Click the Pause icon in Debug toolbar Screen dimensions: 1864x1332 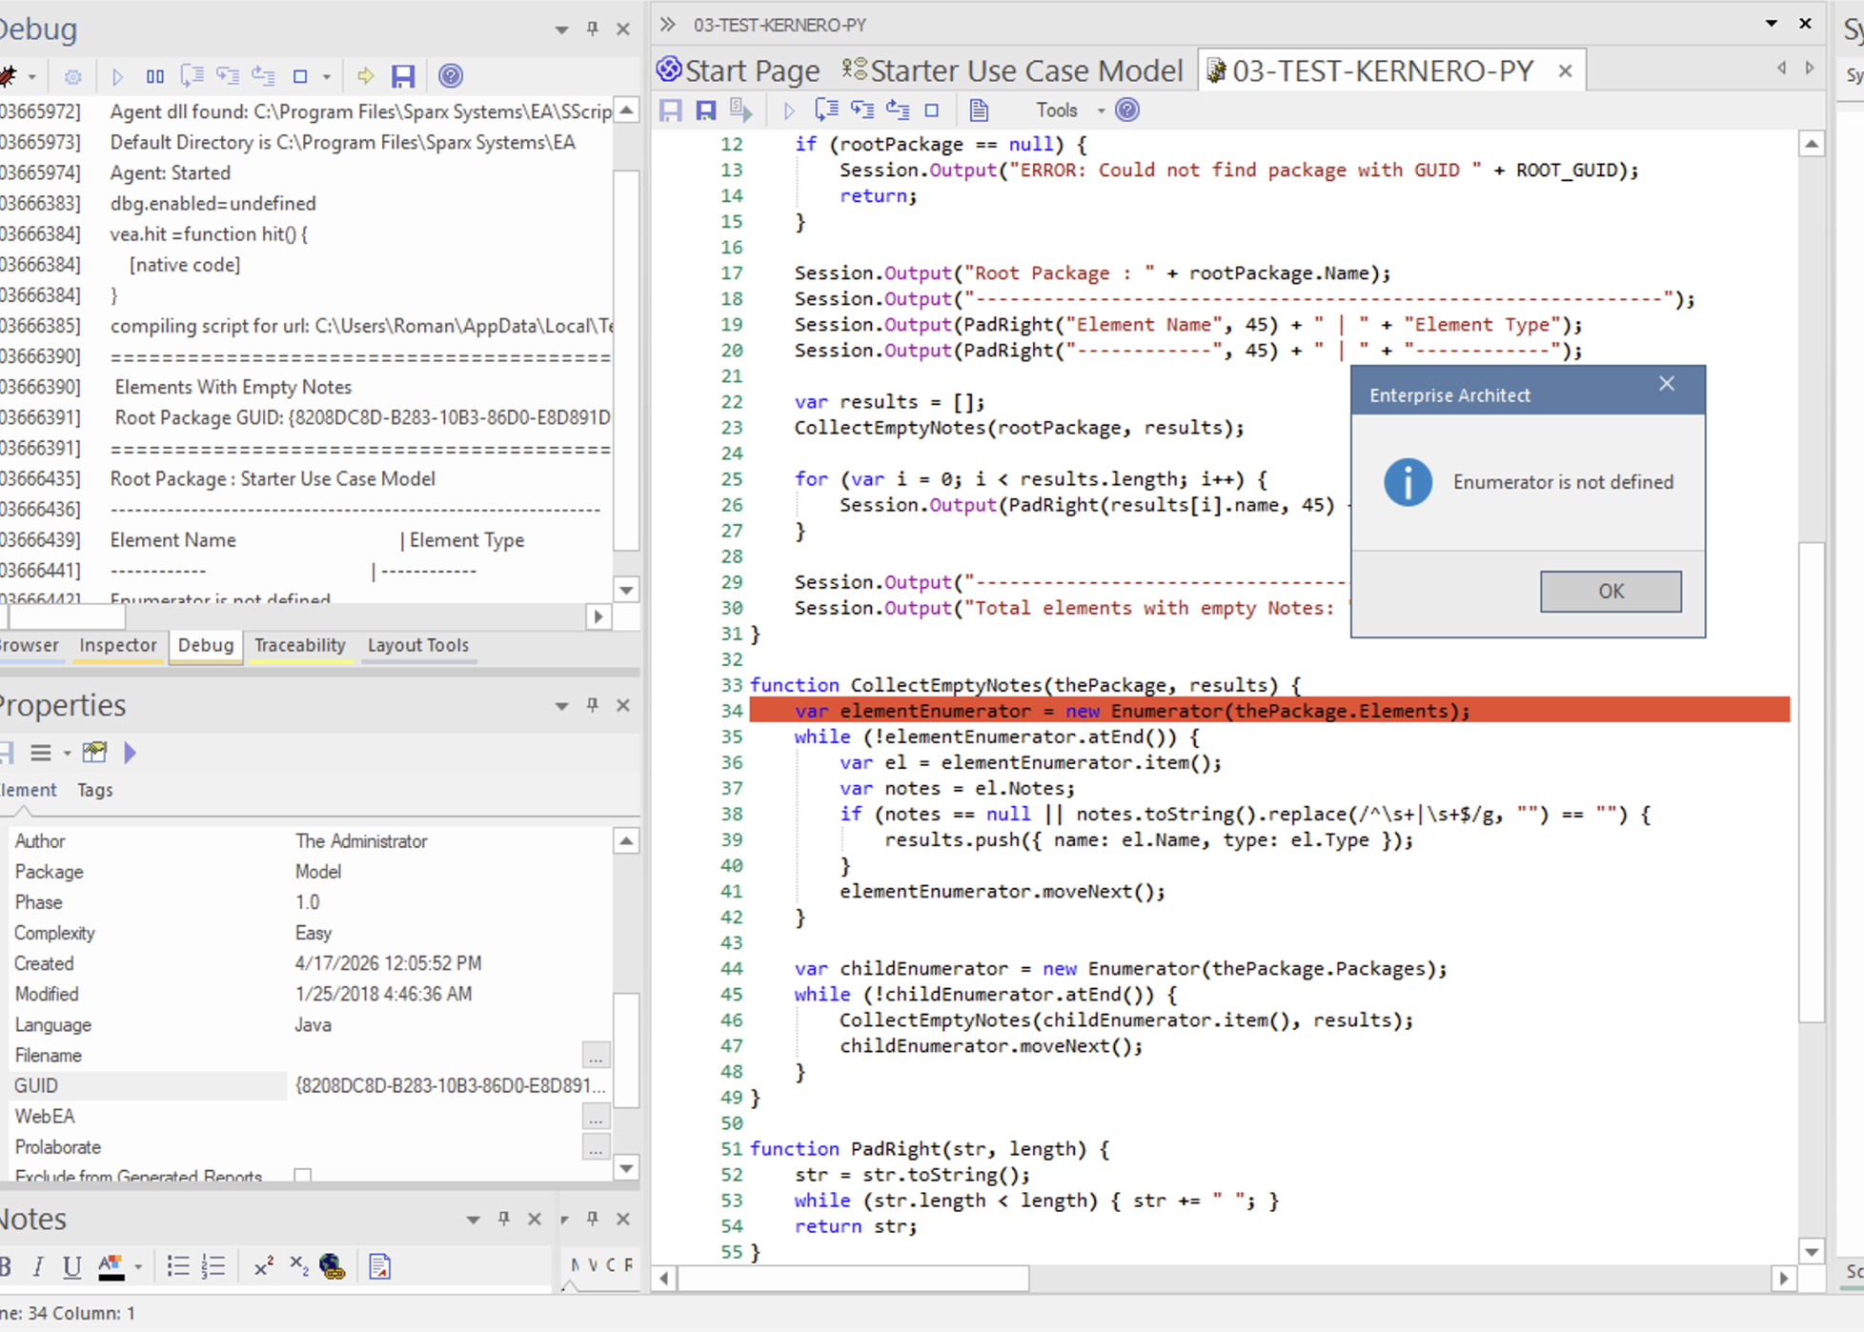point(155,76)
